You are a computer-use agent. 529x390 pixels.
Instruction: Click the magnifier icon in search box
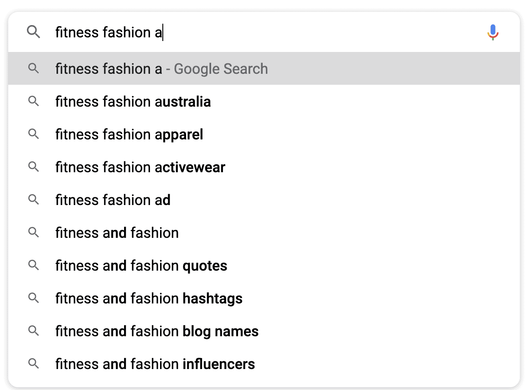click(x=34, y=32)
